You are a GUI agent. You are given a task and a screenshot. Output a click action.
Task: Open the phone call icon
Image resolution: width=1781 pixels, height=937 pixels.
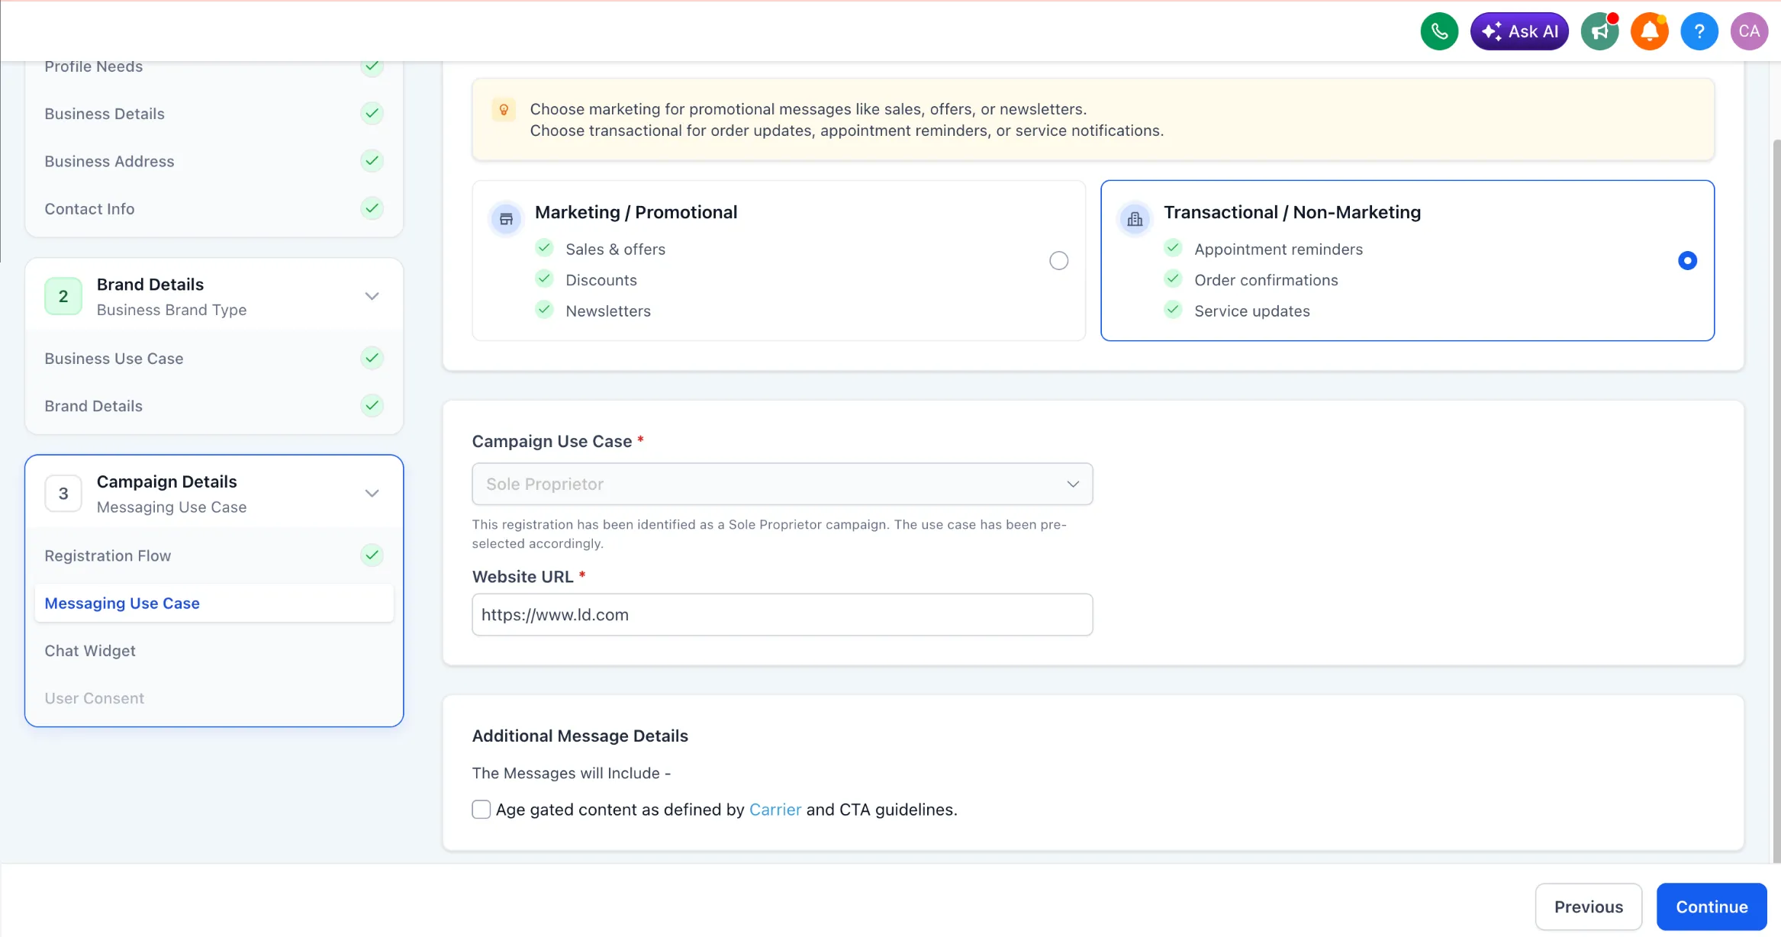[x=1439, y=31]
